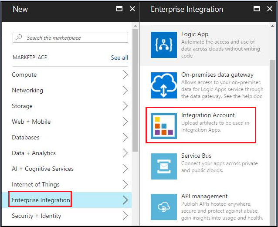Image resolution: width=278 pixels, height=227 pixels.
Task: Click the Integration Account description text
Action: pyautogui.click(x=215, y=126)
